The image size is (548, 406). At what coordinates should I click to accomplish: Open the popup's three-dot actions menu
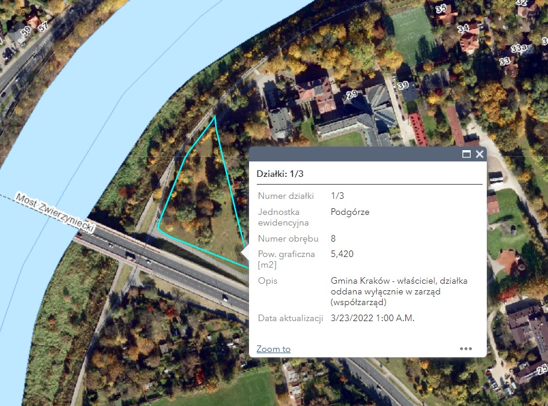click(465, 349)
